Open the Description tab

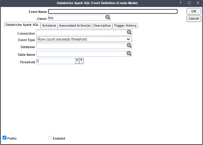click(x=102, y=26)
